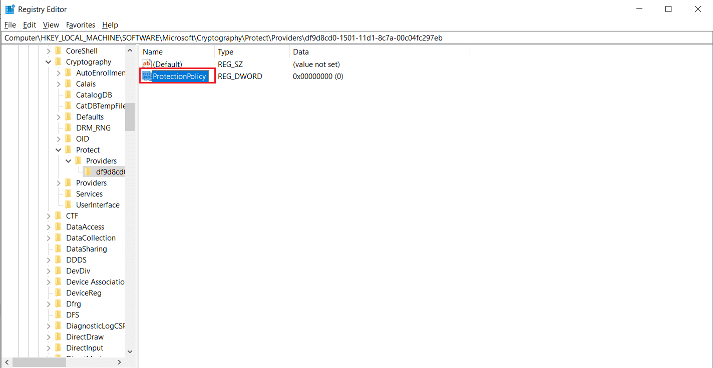Expand the Defaults tree node
The height and width of the screenshot is (368, 713).
tap(59, 117)
